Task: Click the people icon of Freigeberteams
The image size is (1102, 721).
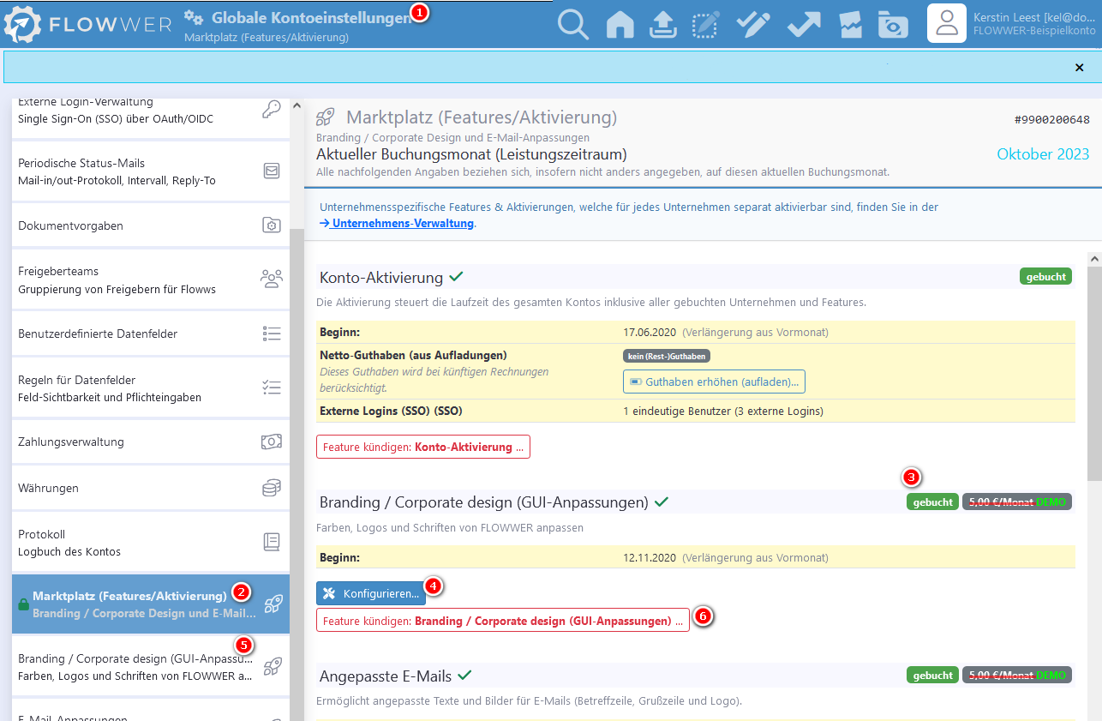Action: coord(272,279)
